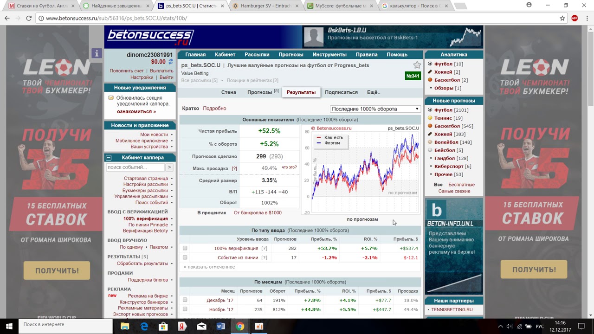
Task: Click the balance refresh icon next to $0.00
Action: tap(170, 62)
